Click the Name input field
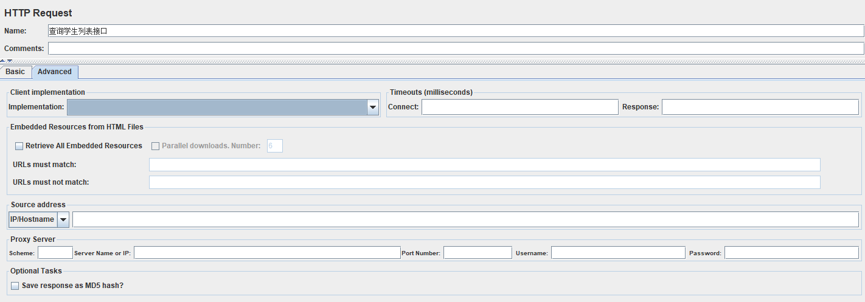865x302 pixels. [455, 31]
